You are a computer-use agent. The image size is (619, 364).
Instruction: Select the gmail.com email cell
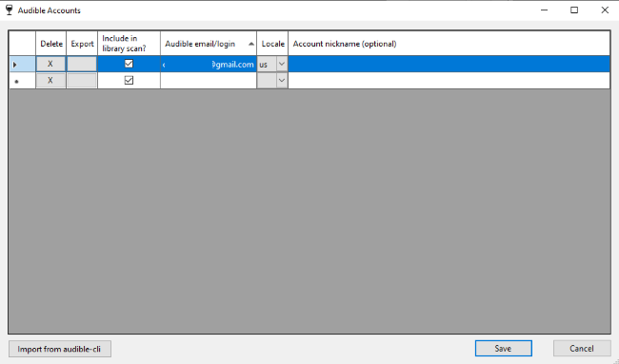coord(209,65)
